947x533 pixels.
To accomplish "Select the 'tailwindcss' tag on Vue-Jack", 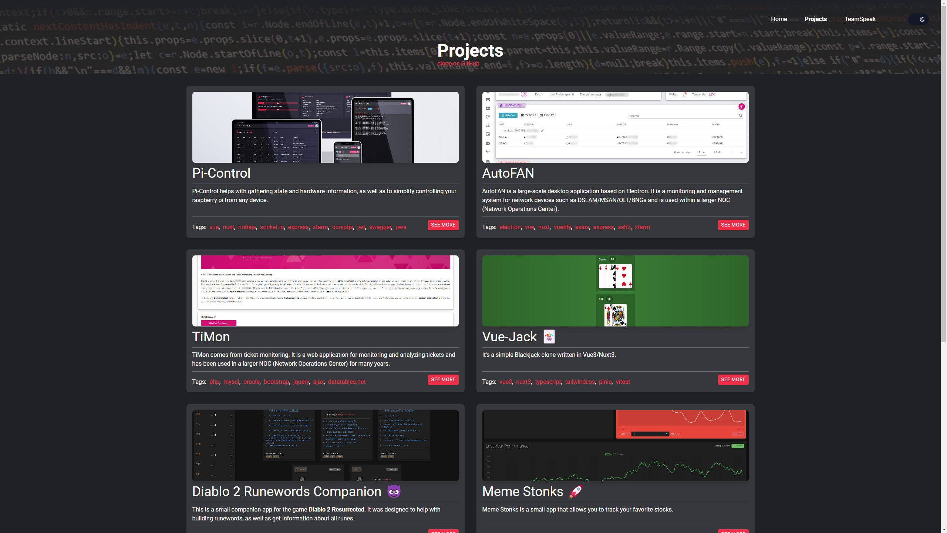I will click(x=580, y=382).
